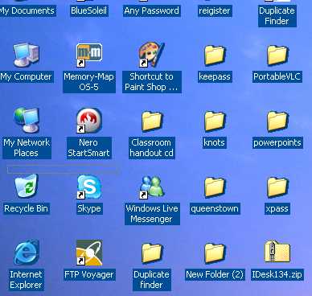Select the PortableVLC folder icon

(x=277, y=55)
